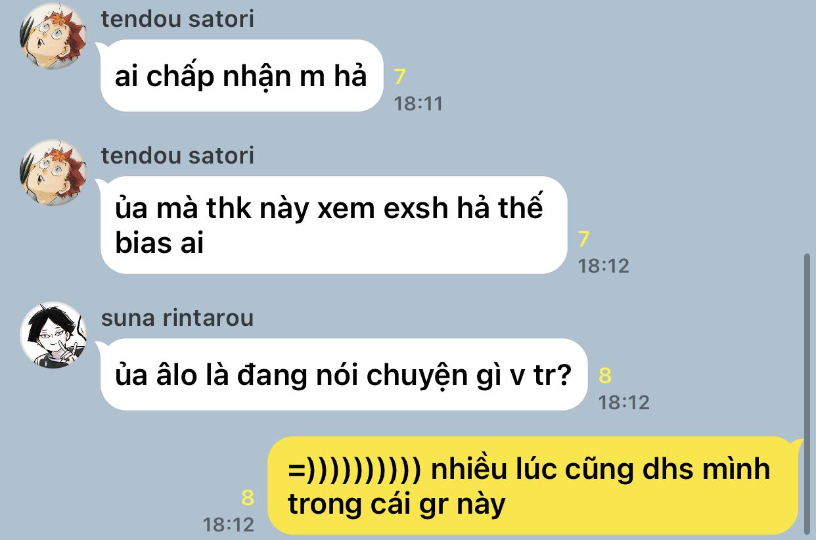The width and height of the screenshot is (816, 540).
Task: Tap the 18:12 timestamp beside the yellow bubble
Action: coord(228,525)
